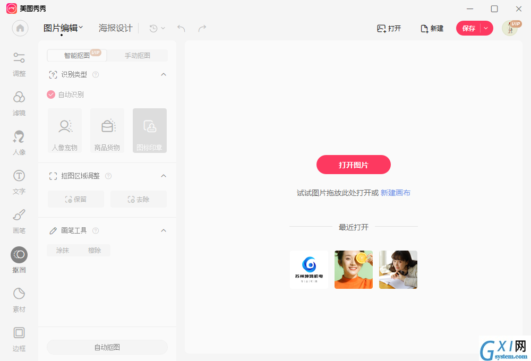The image size is (531, 361).
Task: Switch to the 智能抠图 tab
Action: 77,55
